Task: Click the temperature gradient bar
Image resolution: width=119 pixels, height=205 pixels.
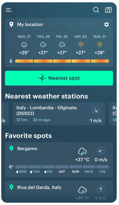Action: [62, 61]
